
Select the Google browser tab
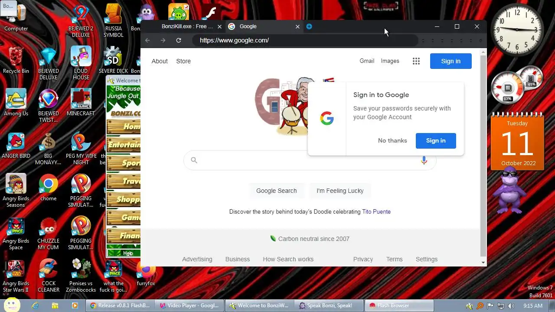click(x=263, y=26)
